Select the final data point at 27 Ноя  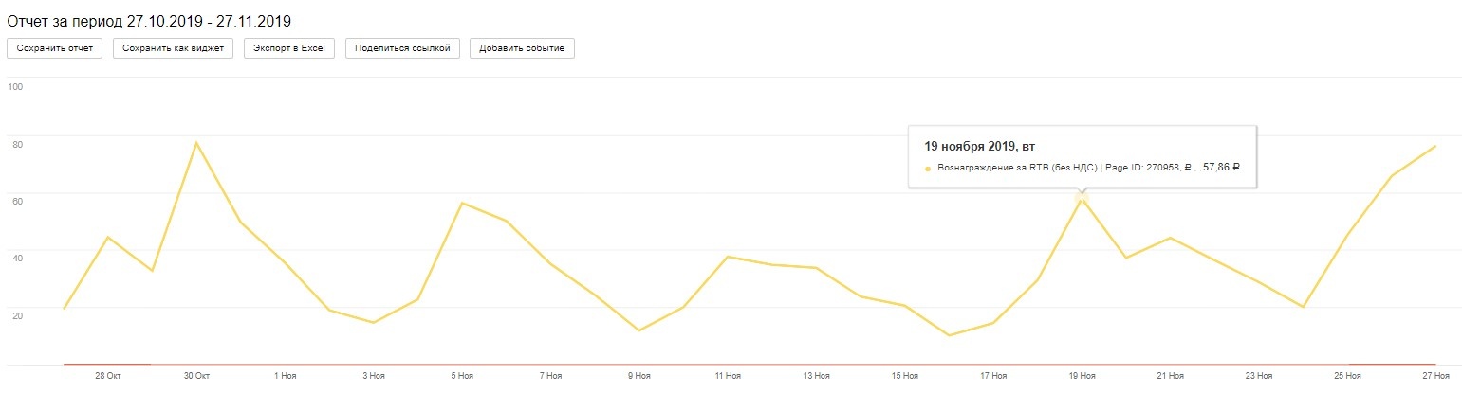(x=1435, y=146)
